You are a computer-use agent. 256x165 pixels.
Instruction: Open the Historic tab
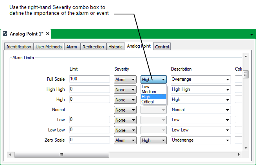coord(115,47)
